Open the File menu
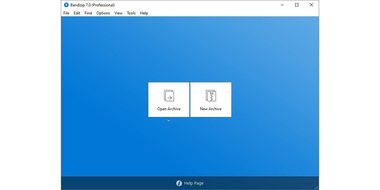 point(66,13)
